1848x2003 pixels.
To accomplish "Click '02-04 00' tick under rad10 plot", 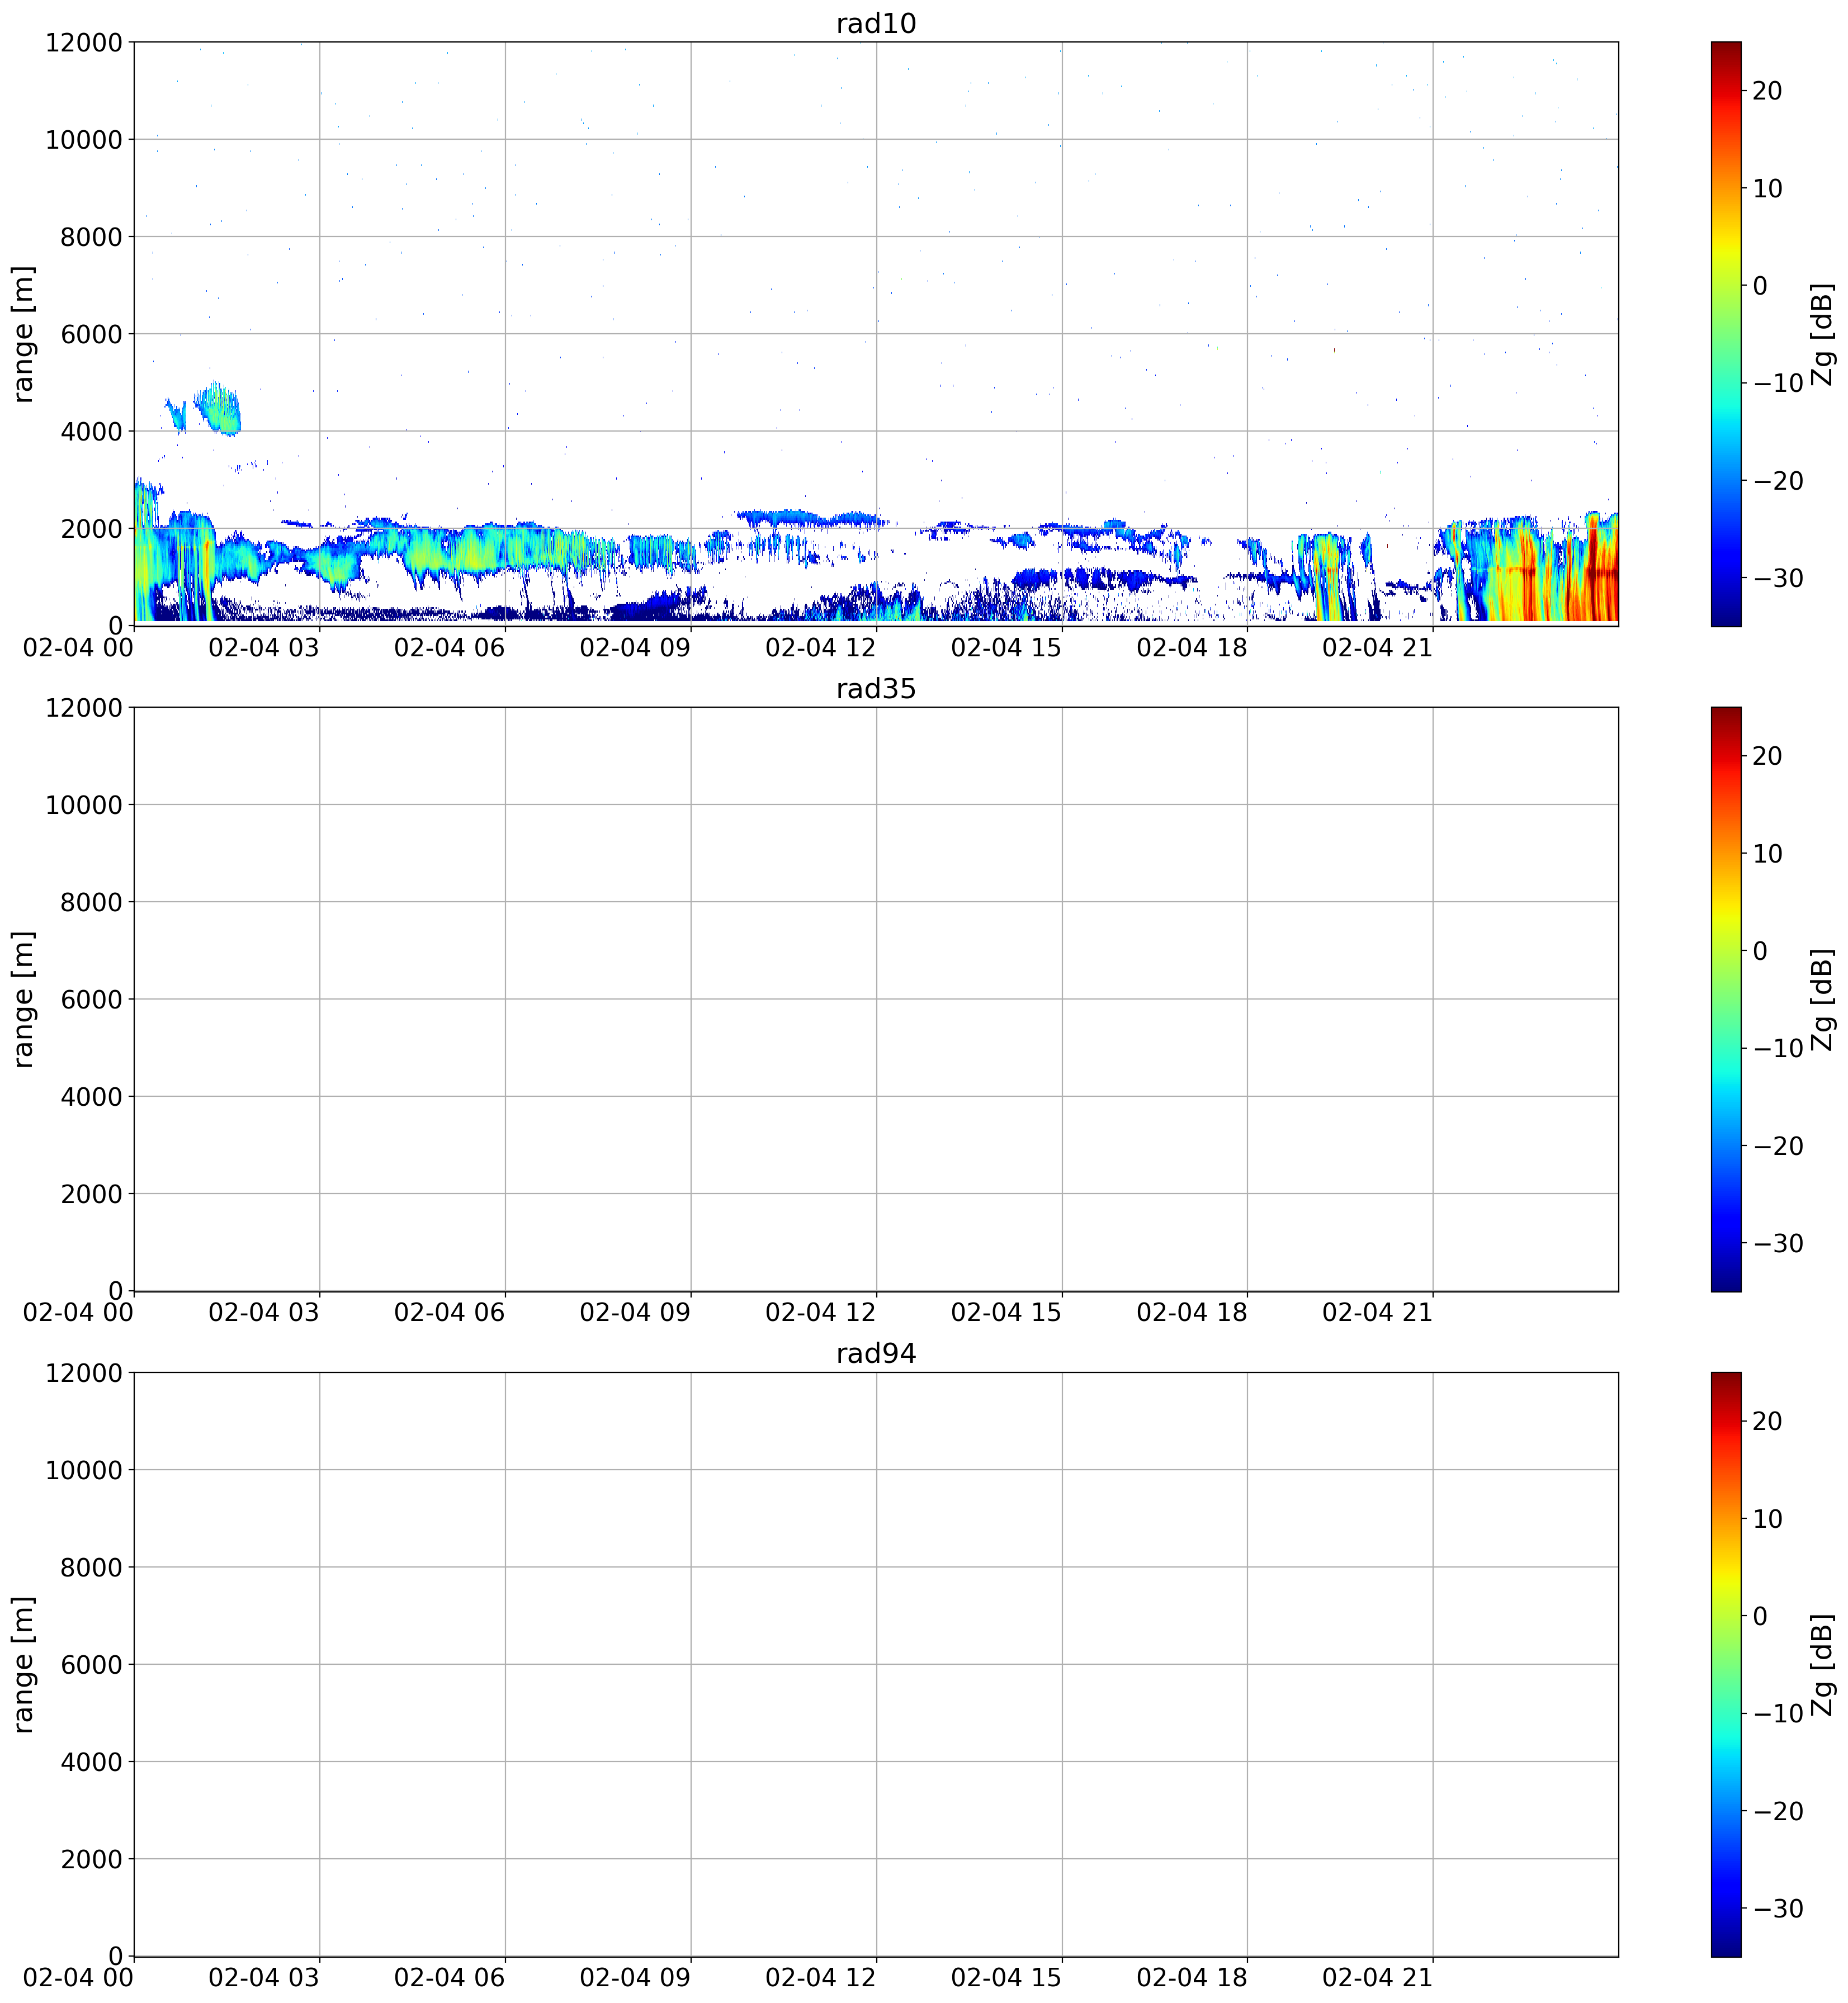I will coord(78,647).
